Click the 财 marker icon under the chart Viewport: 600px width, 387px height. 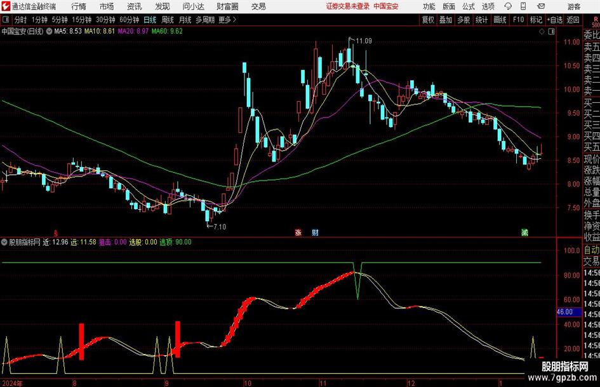pyautogui.click(x=315, y=232)
